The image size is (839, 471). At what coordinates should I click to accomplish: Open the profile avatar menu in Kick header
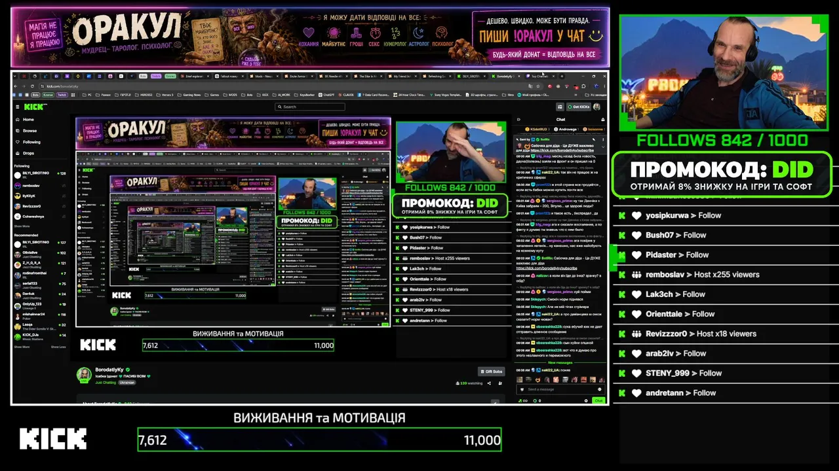pos(598,107)
